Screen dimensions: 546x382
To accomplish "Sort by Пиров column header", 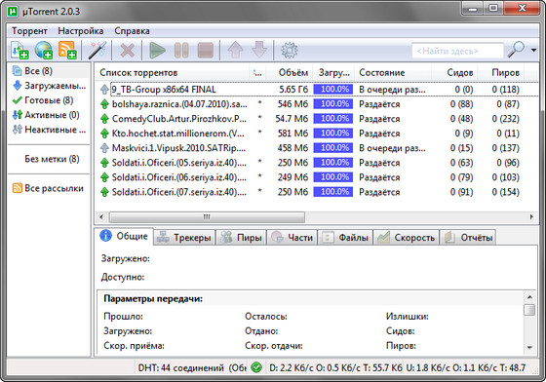I will (x=501, y=73).
